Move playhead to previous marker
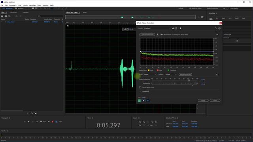This screenshot has height=142, width=253. [x=37, y=122]
